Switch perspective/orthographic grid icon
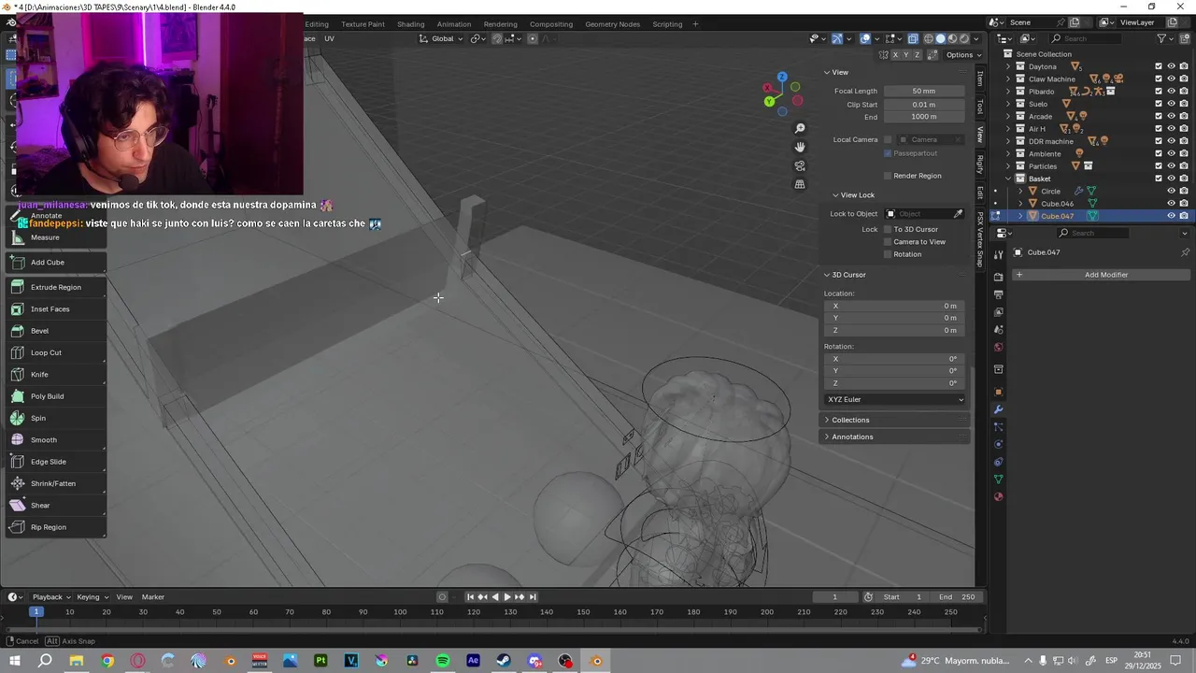 (x=800, y=184)
